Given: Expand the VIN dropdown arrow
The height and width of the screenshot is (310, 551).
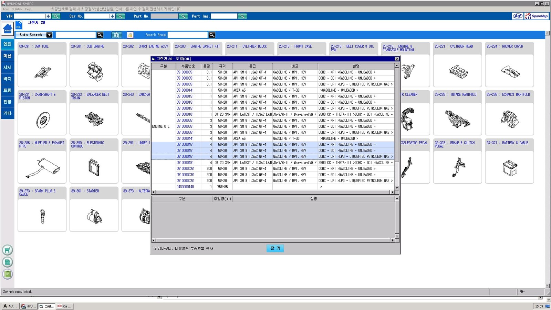Looking at the screenshot, I should [48, 16].
